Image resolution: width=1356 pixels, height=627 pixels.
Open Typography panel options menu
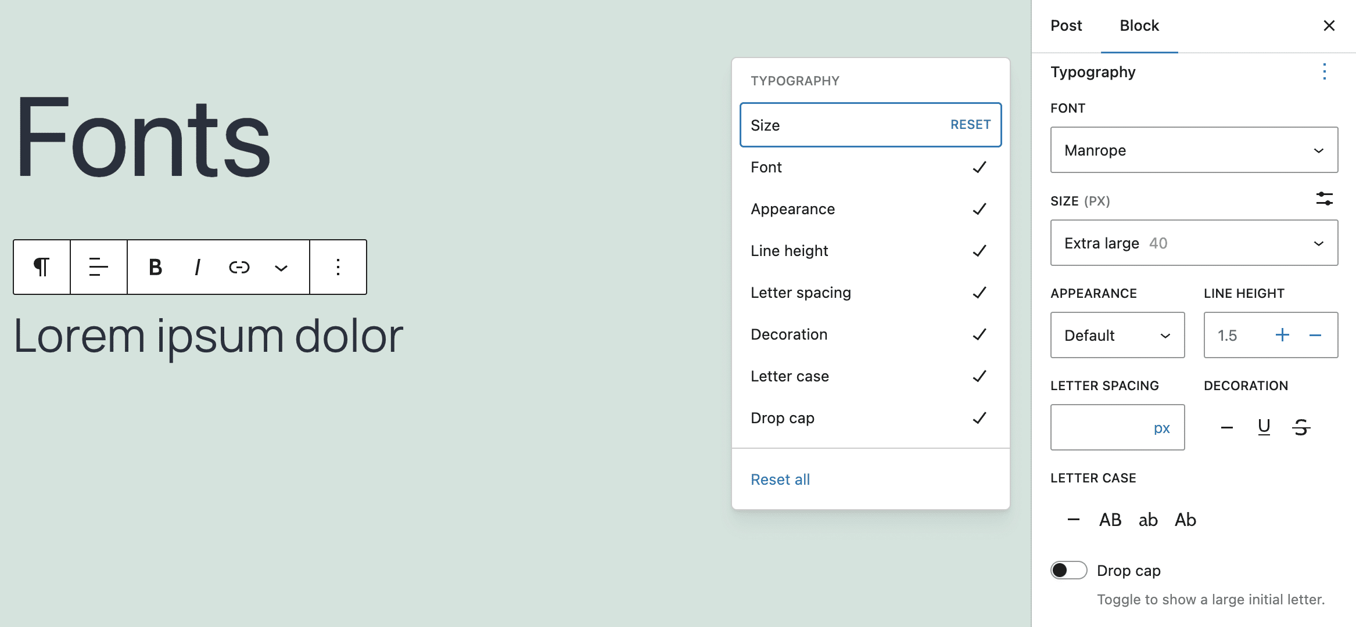1325,71
